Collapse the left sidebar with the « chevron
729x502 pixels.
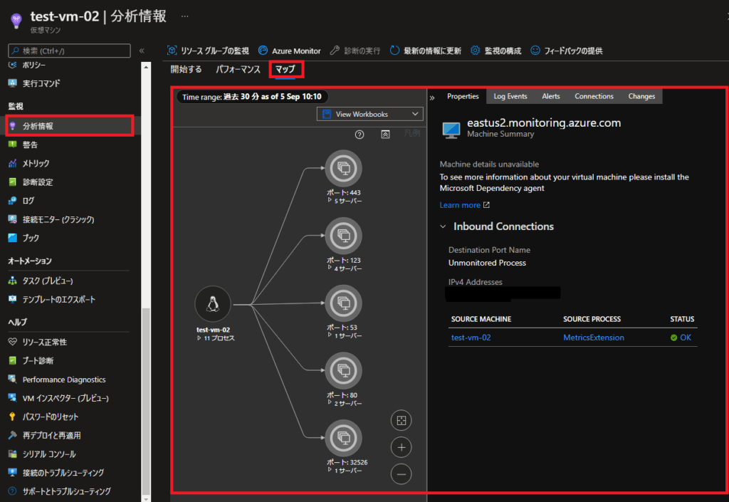(x=141, y=50)
